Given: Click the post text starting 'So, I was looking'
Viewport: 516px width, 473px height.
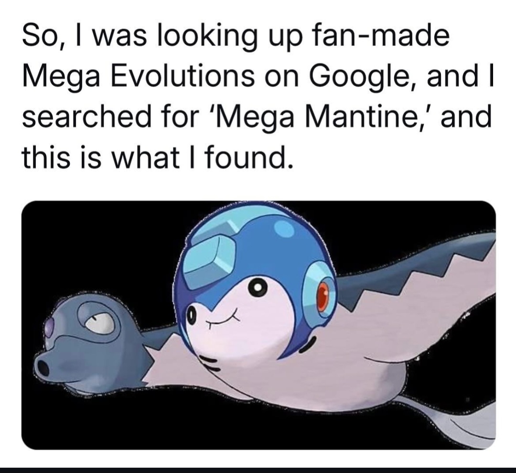Looking at the screenshot, I should click(258, 96).
